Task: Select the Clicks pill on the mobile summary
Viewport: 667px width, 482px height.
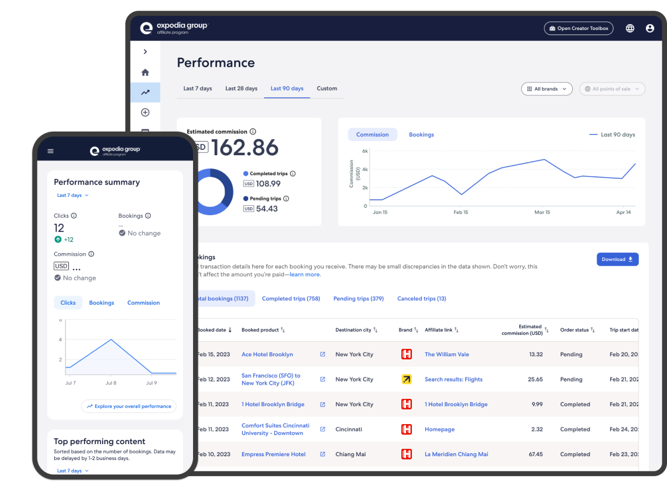Action: coord(68,303)
